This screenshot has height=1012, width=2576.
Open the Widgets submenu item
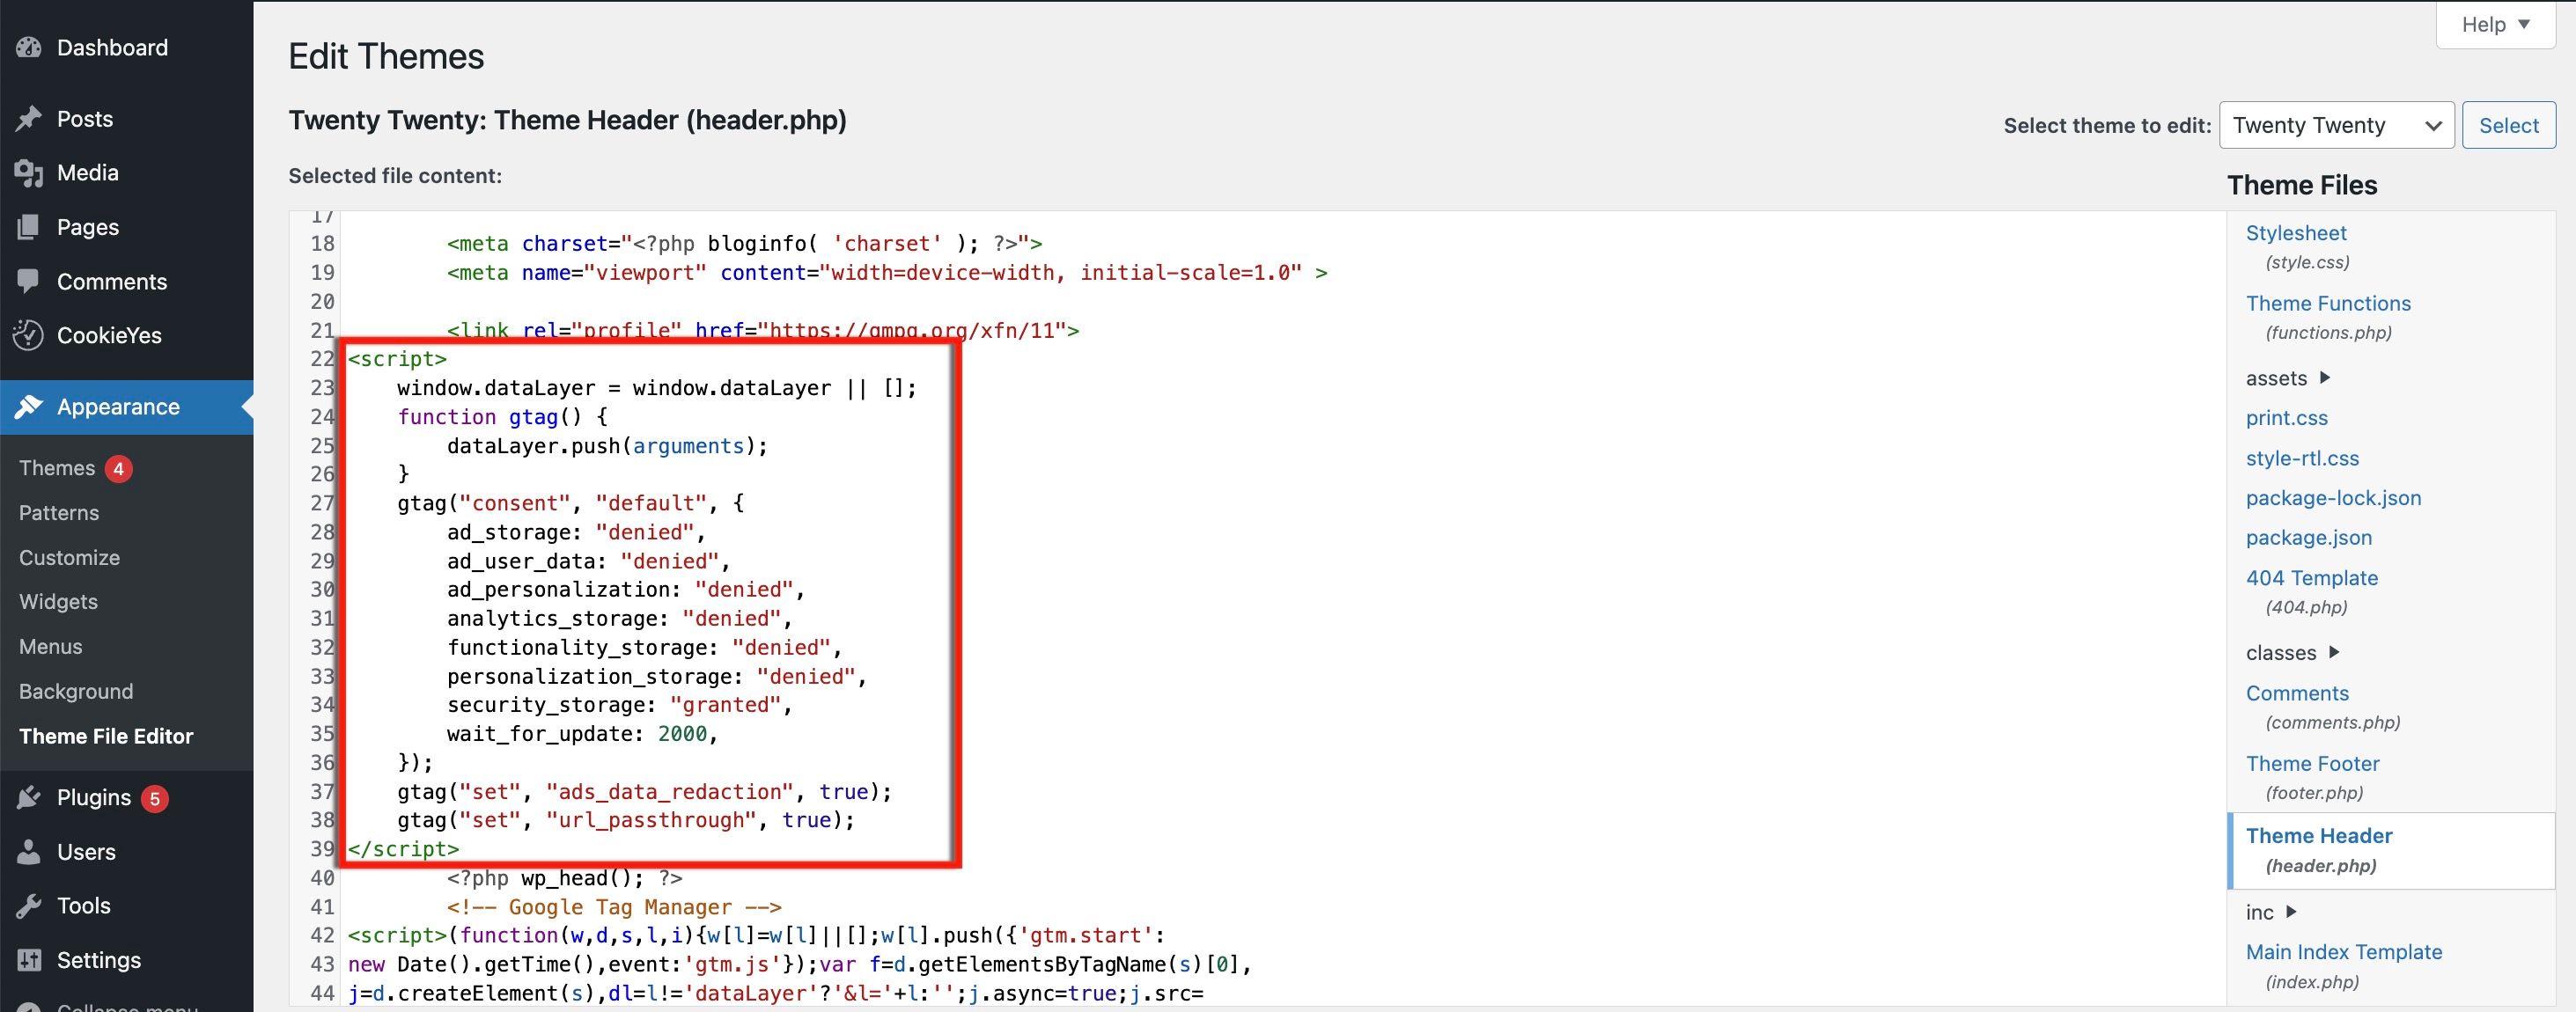[58, 601]
